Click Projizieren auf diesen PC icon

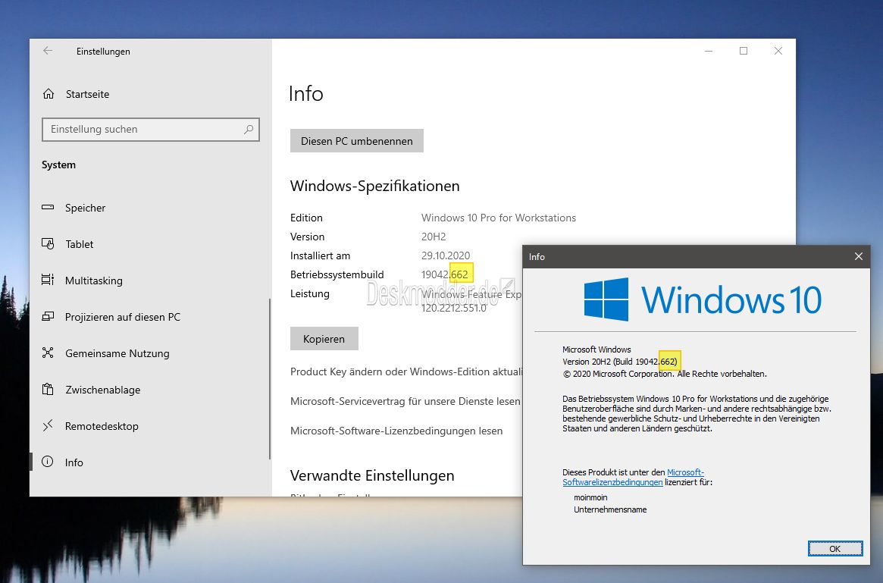pos(48,317)
